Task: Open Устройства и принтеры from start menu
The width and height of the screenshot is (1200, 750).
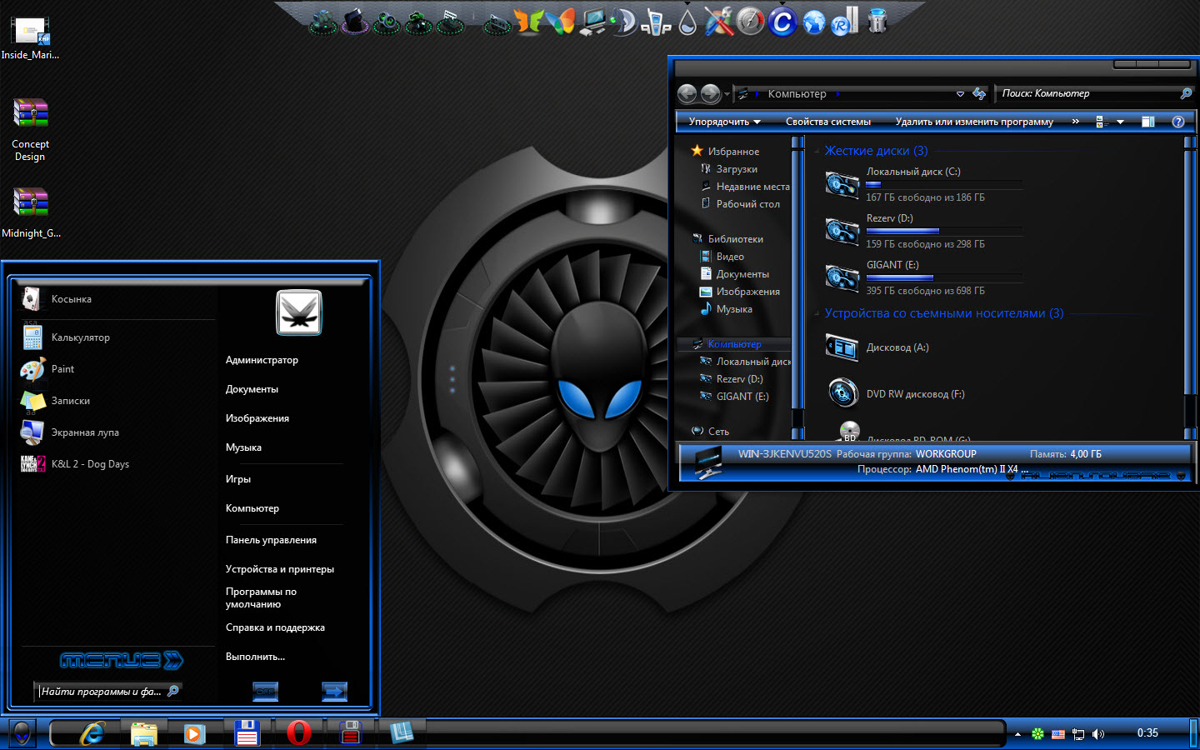Action: click(x=280, y=569)
